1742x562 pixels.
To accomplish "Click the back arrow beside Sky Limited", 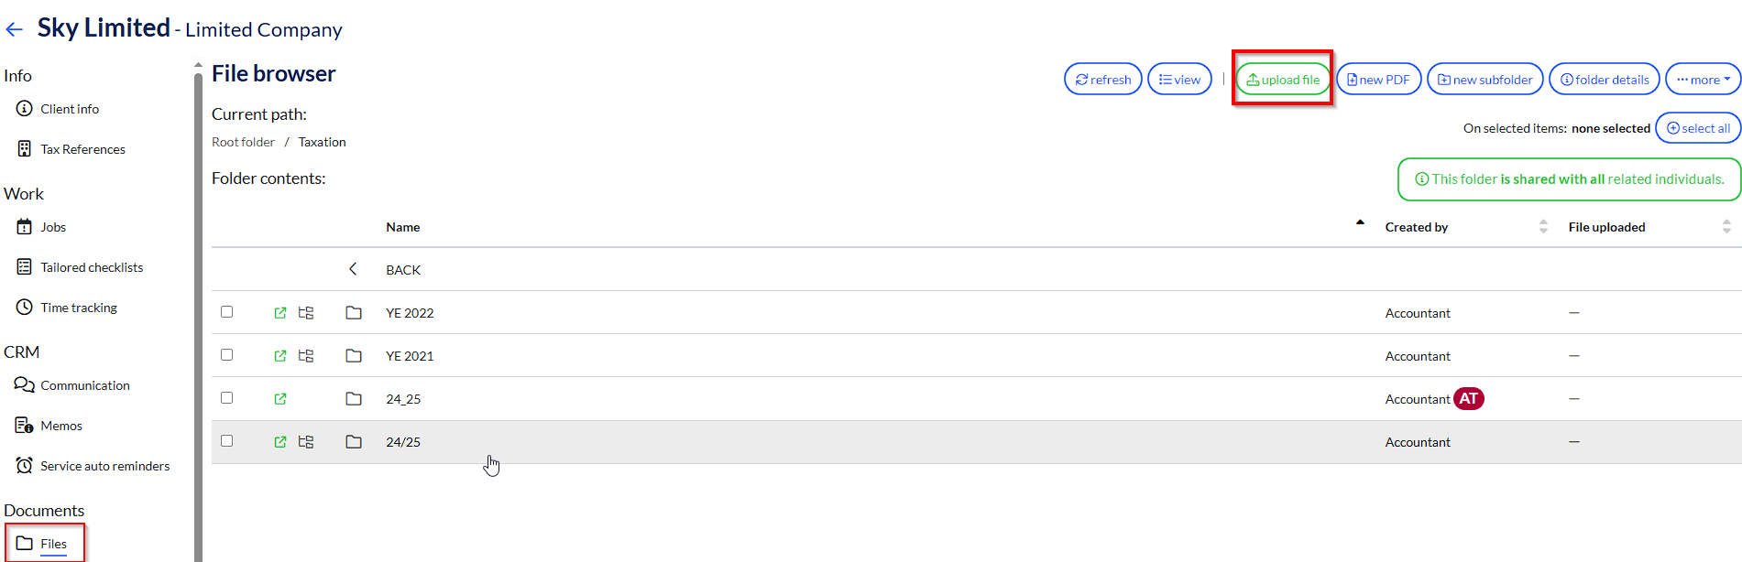I will pos(14,29).
